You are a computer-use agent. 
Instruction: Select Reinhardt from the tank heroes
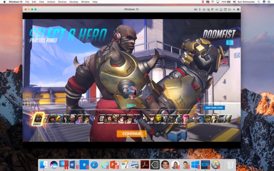pos(165,119)
